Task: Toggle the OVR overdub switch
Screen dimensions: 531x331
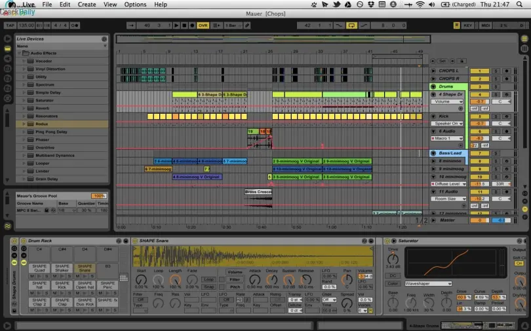Action: pos(203,26)
